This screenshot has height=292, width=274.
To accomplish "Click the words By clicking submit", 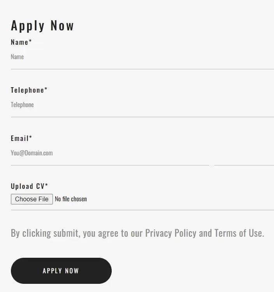I will point(46,233).
